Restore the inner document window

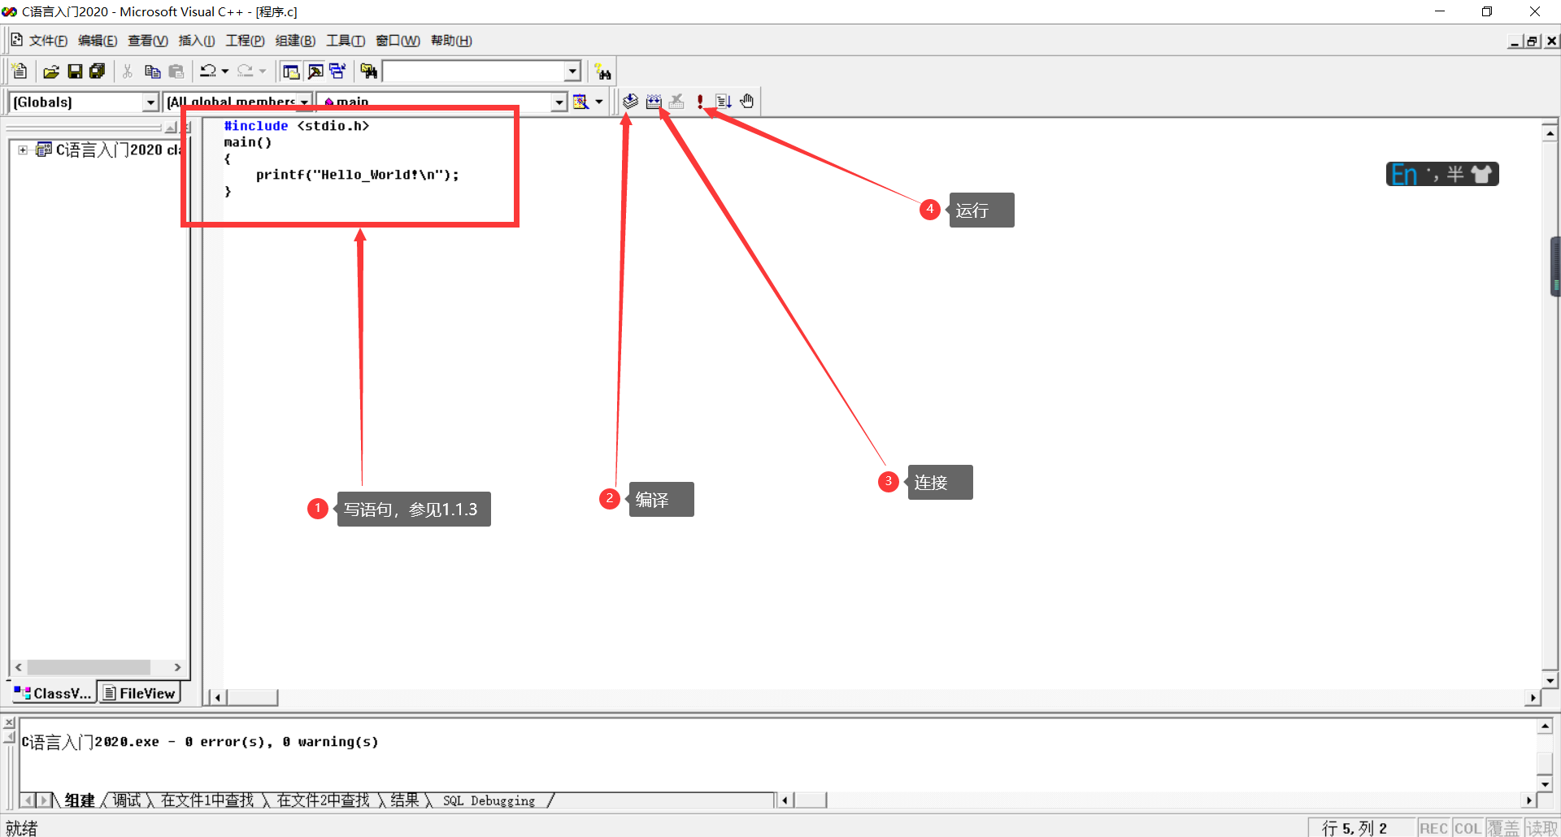point(1533,41)
